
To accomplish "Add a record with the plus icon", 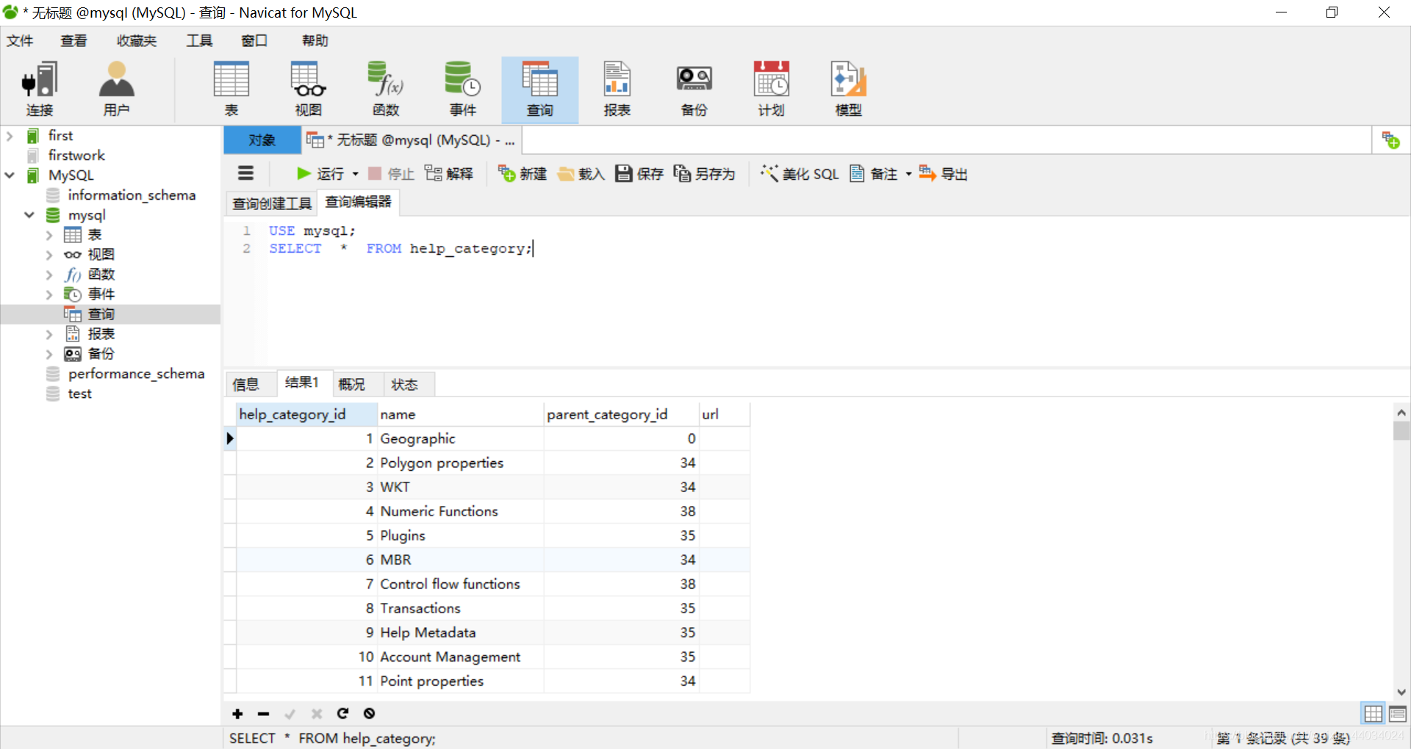I will pos(237,714).
